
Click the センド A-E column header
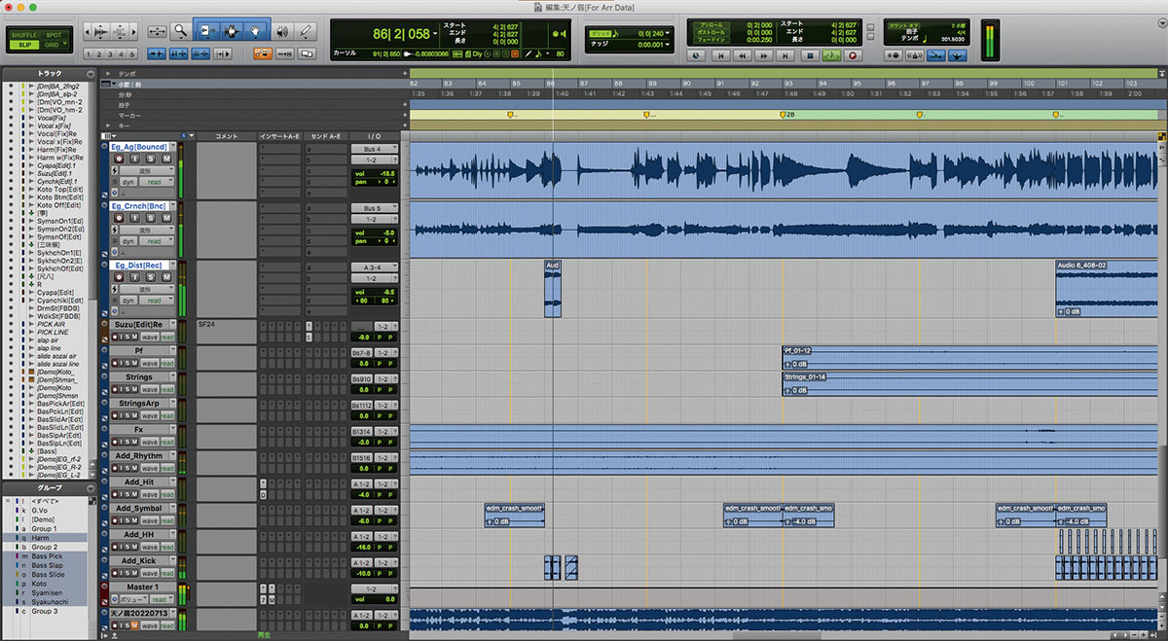[x=325, y=136]
